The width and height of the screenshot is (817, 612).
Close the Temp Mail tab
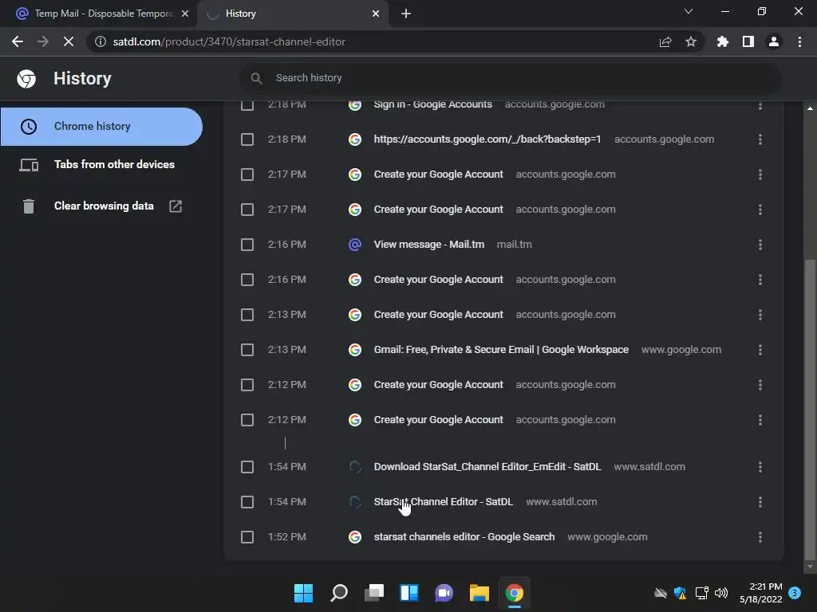185,14
